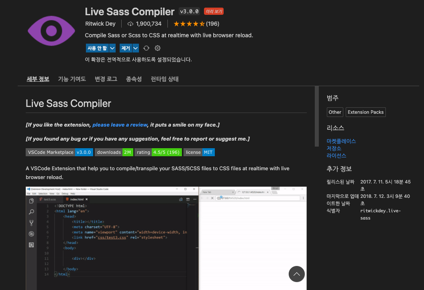Click the Source Control icon in the demo screenshot
This screenshot has height=290, width=424.
point(31,223)
